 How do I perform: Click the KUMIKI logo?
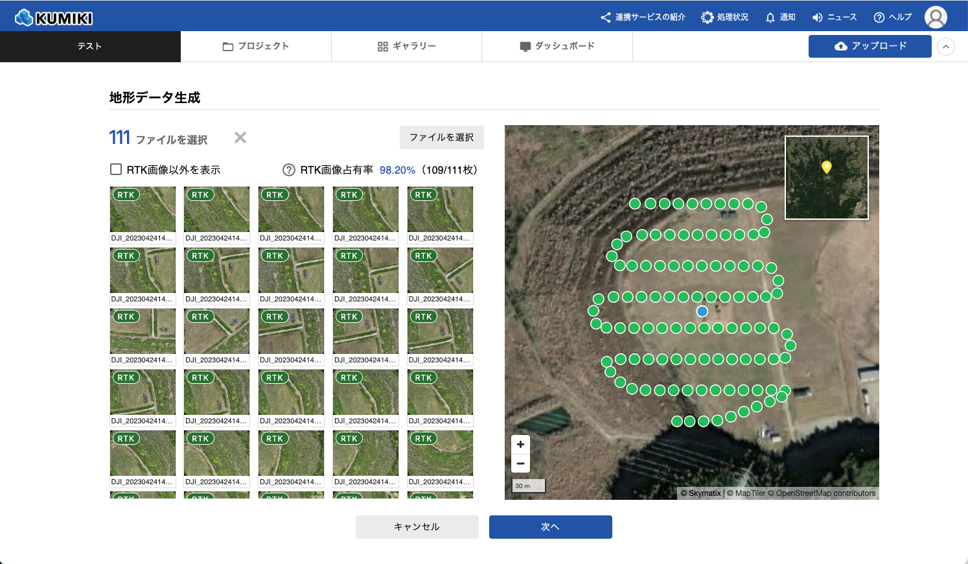[x=54, y=18]
